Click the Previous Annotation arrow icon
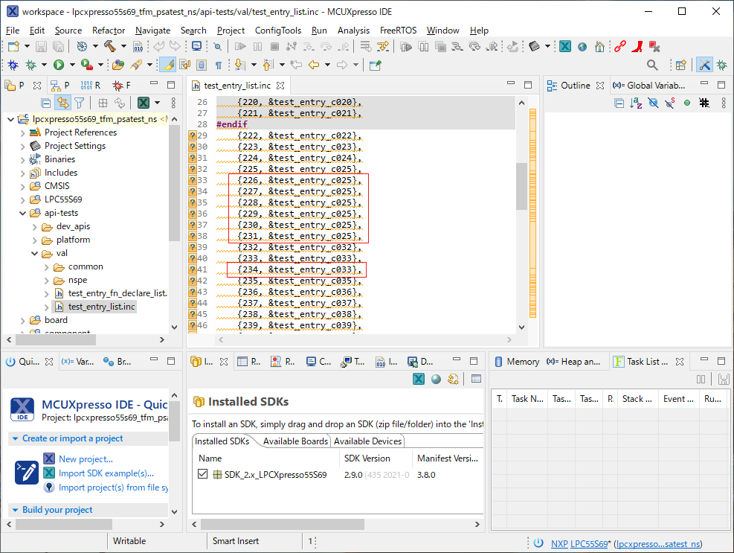734x553 pixels. click(268, 65)
